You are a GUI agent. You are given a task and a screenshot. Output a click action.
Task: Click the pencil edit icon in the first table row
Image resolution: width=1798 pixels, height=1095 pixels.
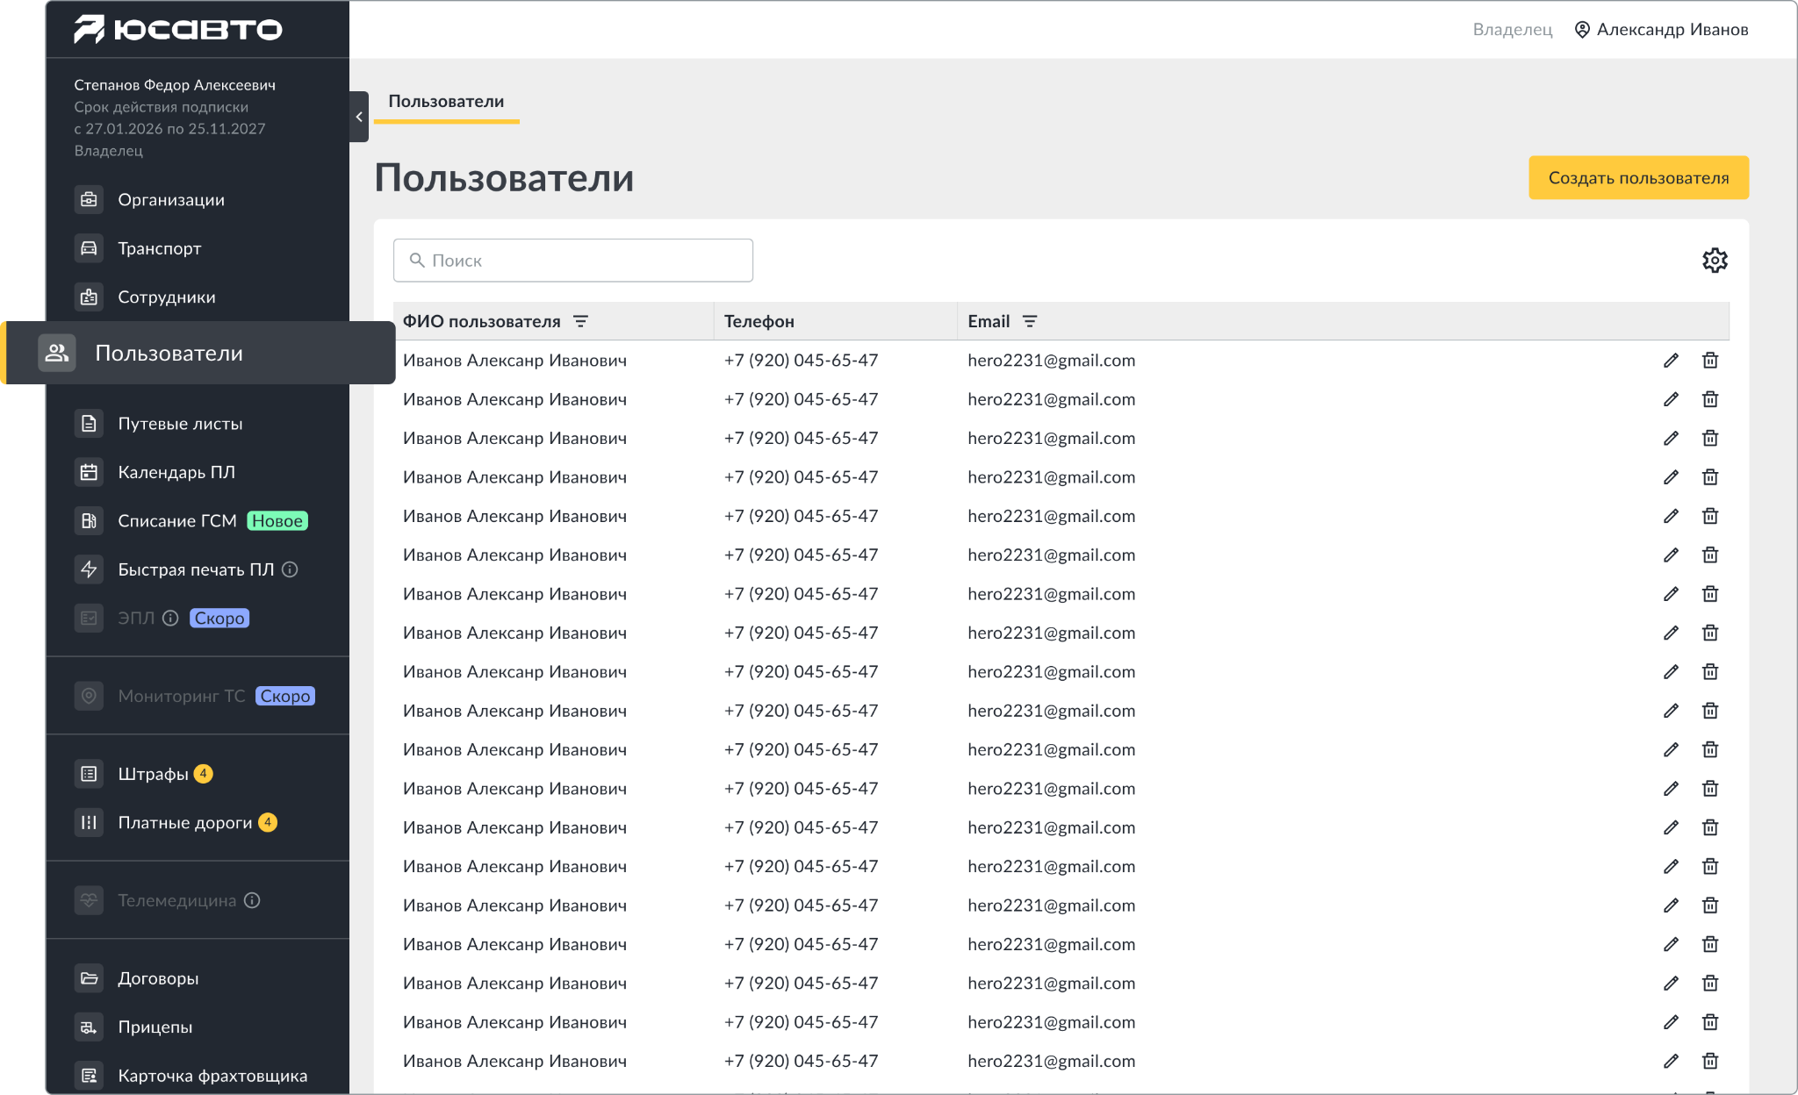(x=1671, y=361)
